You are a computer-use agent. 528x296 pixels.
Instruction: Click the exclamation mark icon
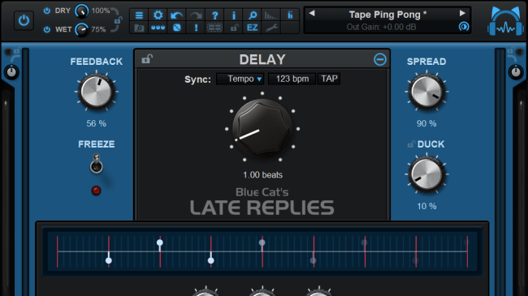point(196,28)
